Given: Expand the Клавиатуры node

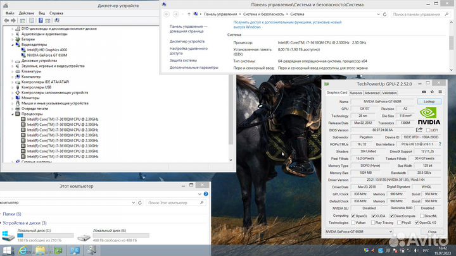Looking at the screenshot, I should [13, 71].
